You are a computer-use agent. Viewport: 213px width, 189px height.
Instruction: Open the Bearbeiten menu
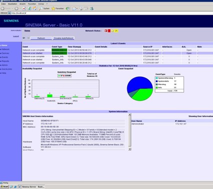[x=13, y=3]
